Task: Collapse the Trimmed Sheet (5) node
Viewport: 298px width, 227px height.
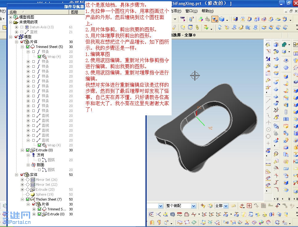Action: point(22,47)
